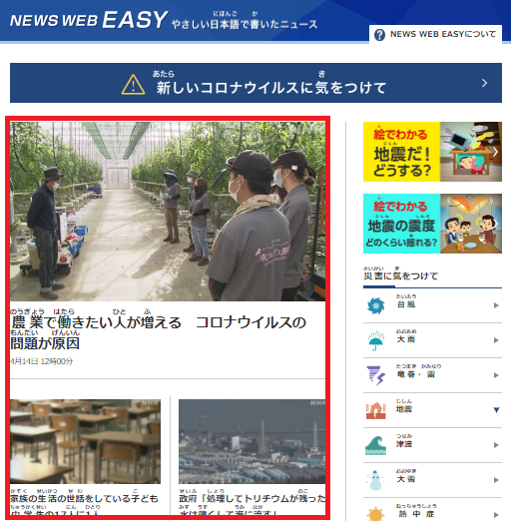Expand the 大雨 section arrow
Image resolution: width=511 pixels, height=521 pixels.
tap(496, 340)
